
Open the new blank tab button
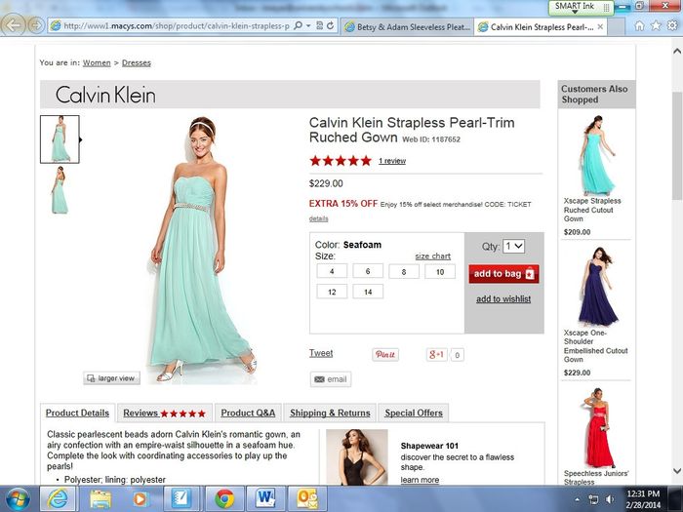pos(617,27)
